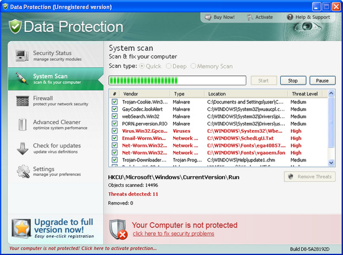Screen dimensions: 343x255
Task: Click the # column header
Action: 114,94
